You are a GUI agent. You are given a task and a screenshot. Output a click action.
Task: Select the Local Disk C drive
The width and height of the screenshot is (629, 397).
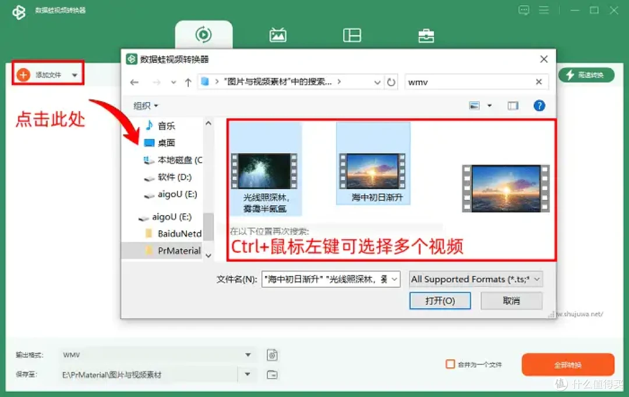click(172, 160)
